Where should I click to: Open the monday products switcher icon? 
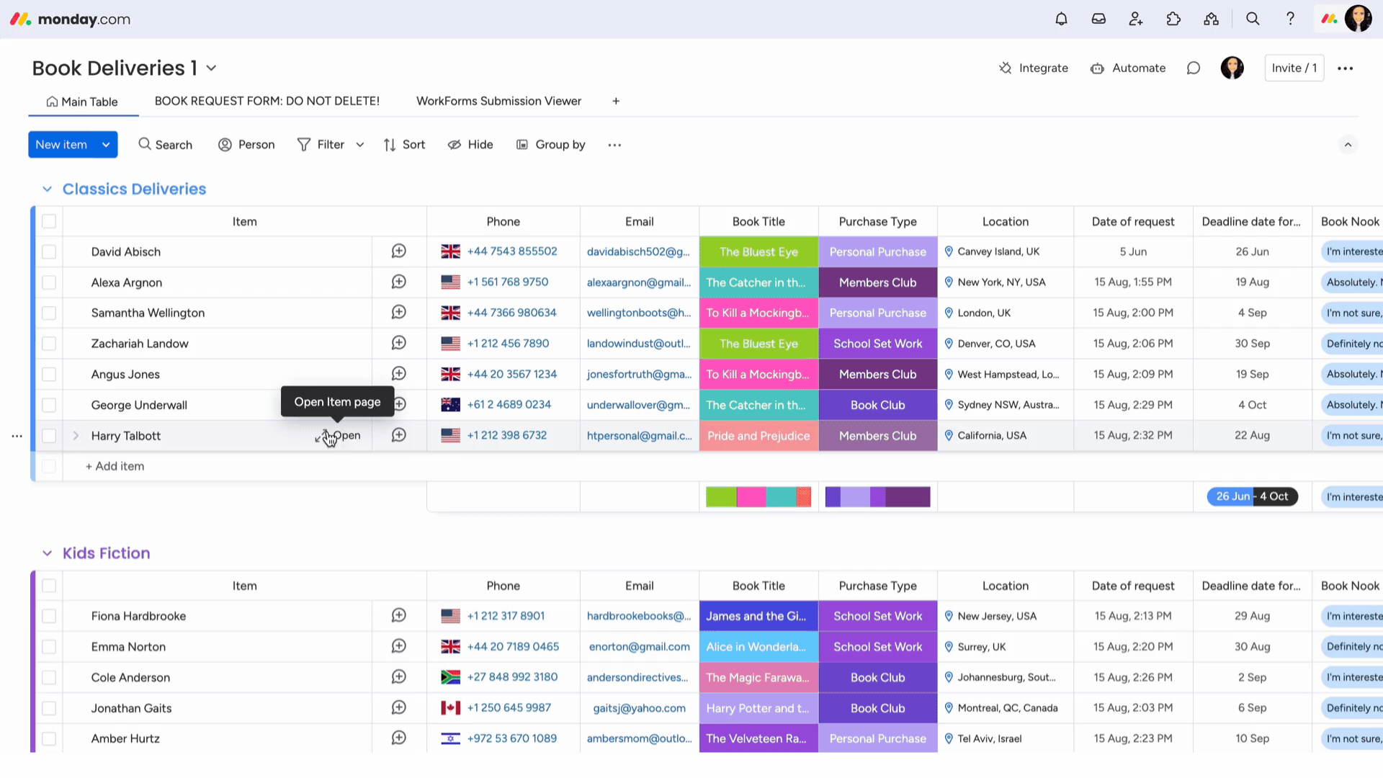[1329, 19]
